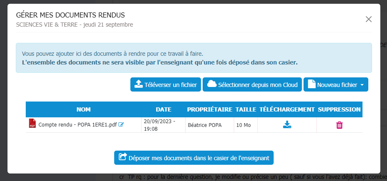Image resolution: width=387 pixels, height=181 pixels.
Task: Click the DATE column header
Action: 163,109
